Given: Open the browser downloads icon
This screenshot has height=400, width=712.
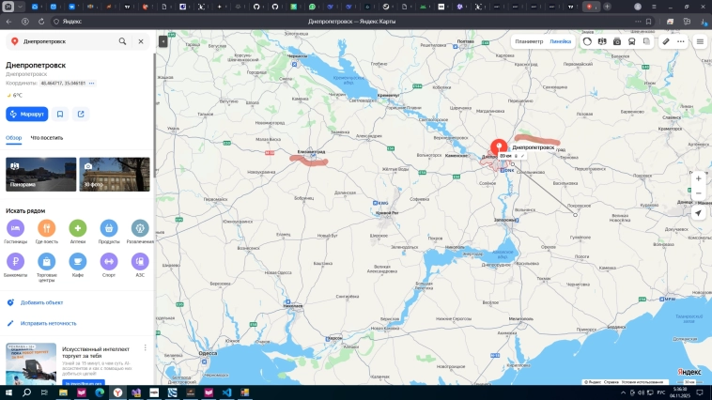Looking at the screenshot, I should (x=703, y=22).
